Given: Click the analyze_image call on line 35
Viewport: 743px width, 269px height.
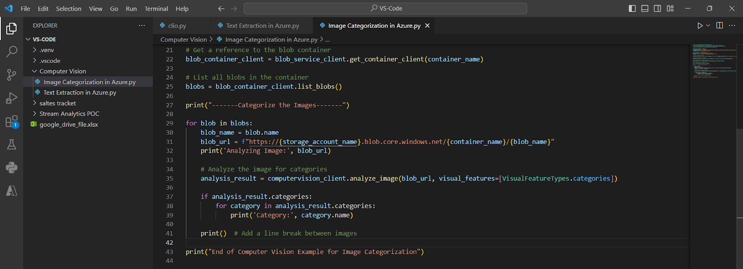Looking at the screenshot, I should click(374, 178).
